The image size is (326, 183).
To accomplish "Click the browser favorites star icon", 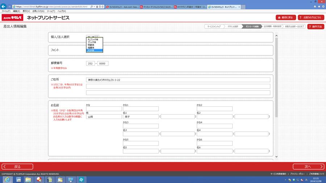I will coord(319,7).
